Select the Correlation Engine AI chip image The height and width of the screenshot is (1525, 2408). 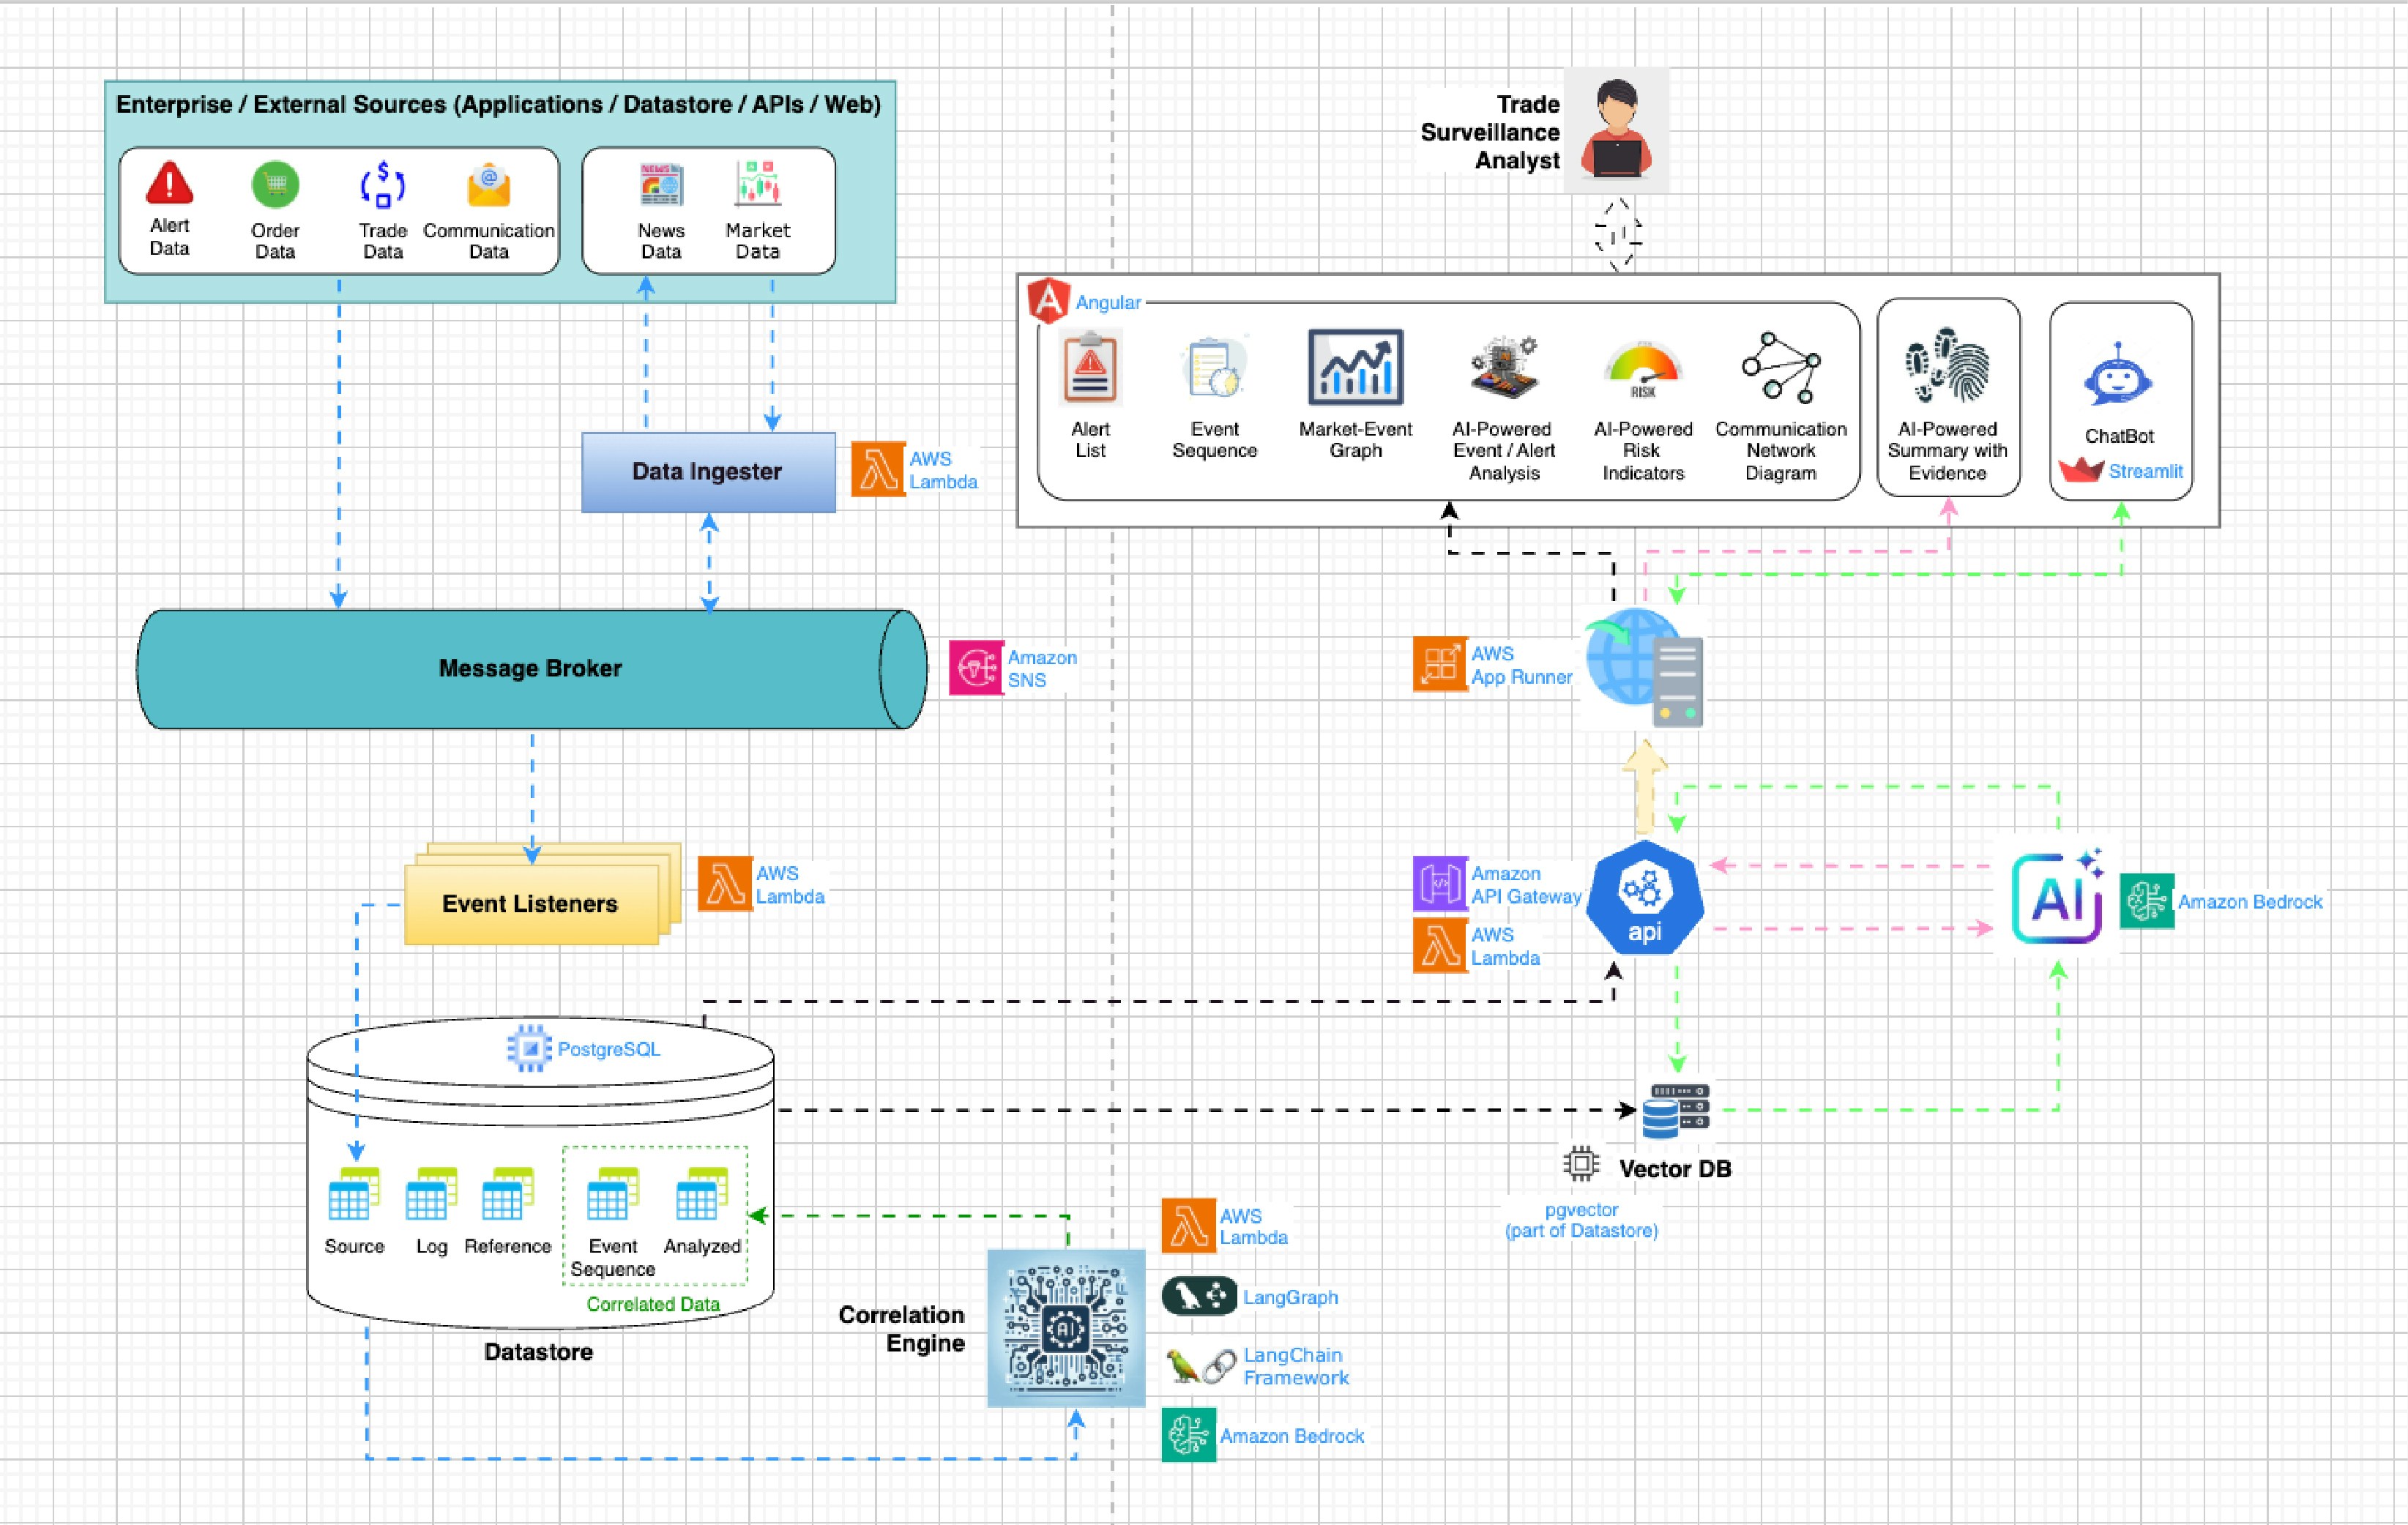tap(1066, 1327)
